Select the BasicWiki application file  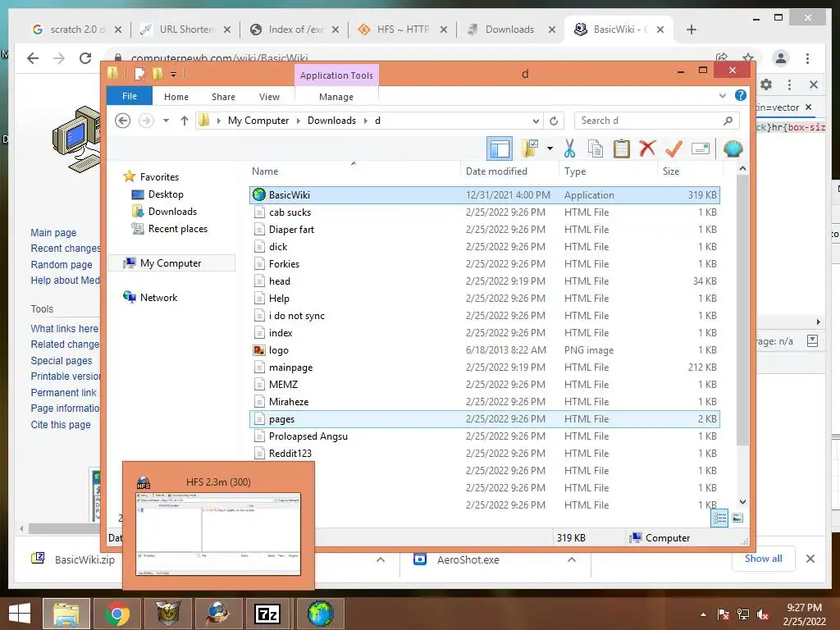(x=484, y=195)
